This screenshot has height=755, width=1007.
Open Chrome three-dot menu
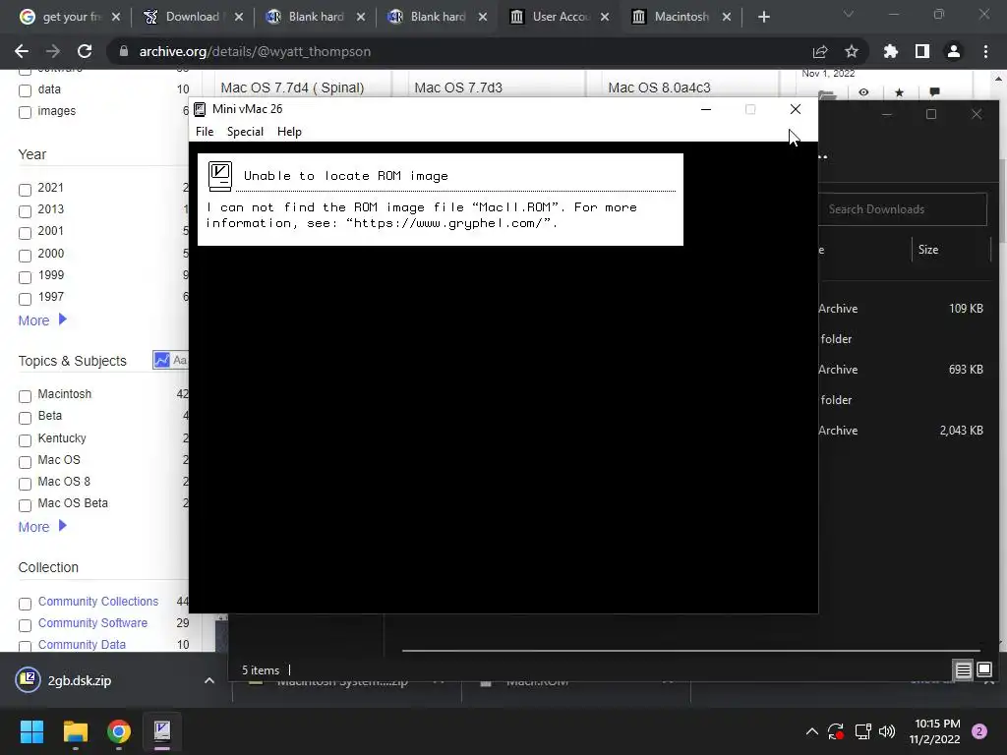tap(985, 51)
